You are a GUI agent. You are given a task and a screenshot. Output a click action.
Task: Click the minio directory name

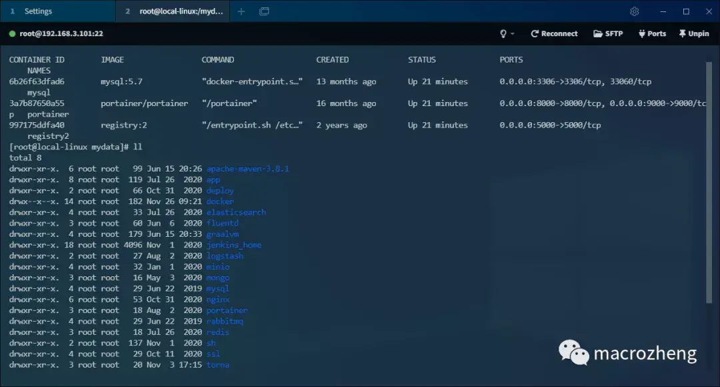click(217, 267)
